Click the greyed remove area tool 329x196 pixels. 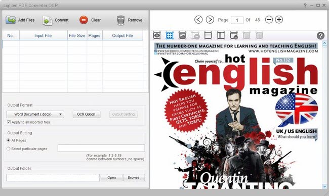click(195, 35)
